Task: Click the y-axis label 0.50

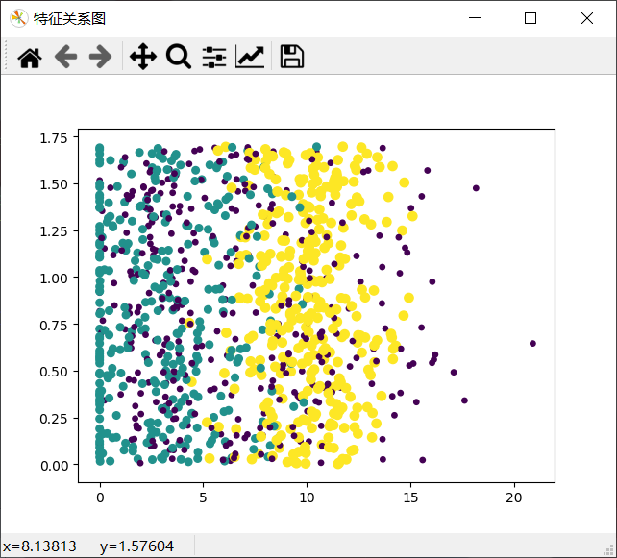Action: [54, 372]
